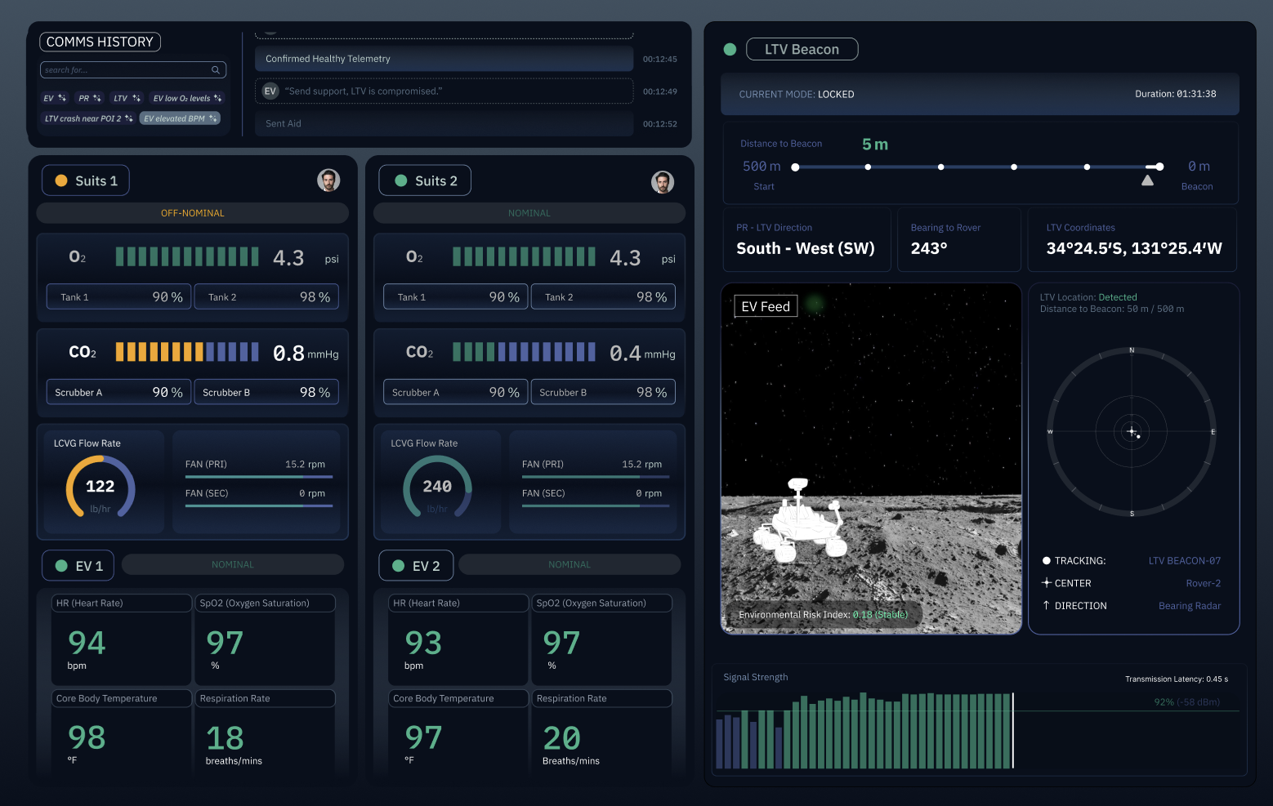The image size is (1273, 806).
Task: Click the Suits 2 status tab
Action: coord(425,180)
